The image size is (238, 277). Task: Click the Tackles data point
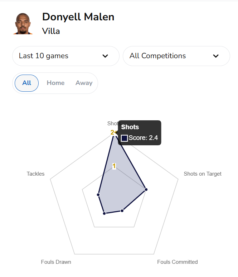[x=98, y=195]
